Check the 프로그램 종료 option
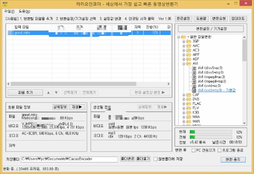The width and height of the screenshot is (254, 174). click(219, 151)
